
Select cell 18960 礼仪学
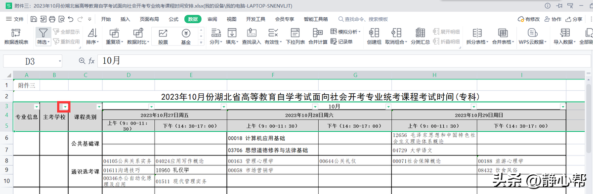(191, 170)
